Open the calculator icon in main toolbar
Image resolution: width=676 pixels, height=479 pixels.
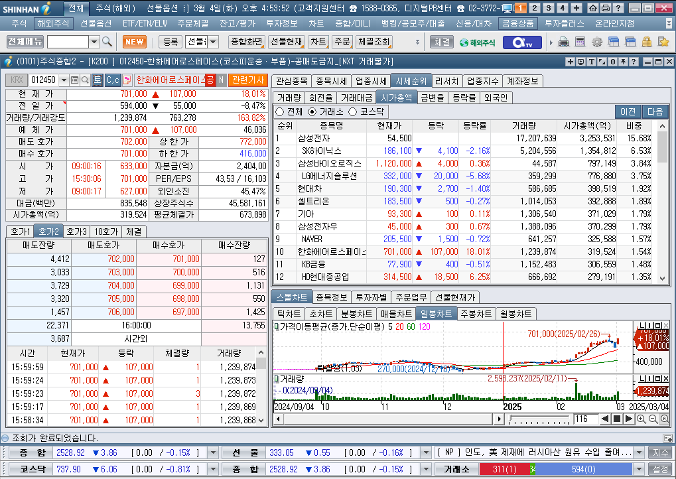(x=580, y=42)
